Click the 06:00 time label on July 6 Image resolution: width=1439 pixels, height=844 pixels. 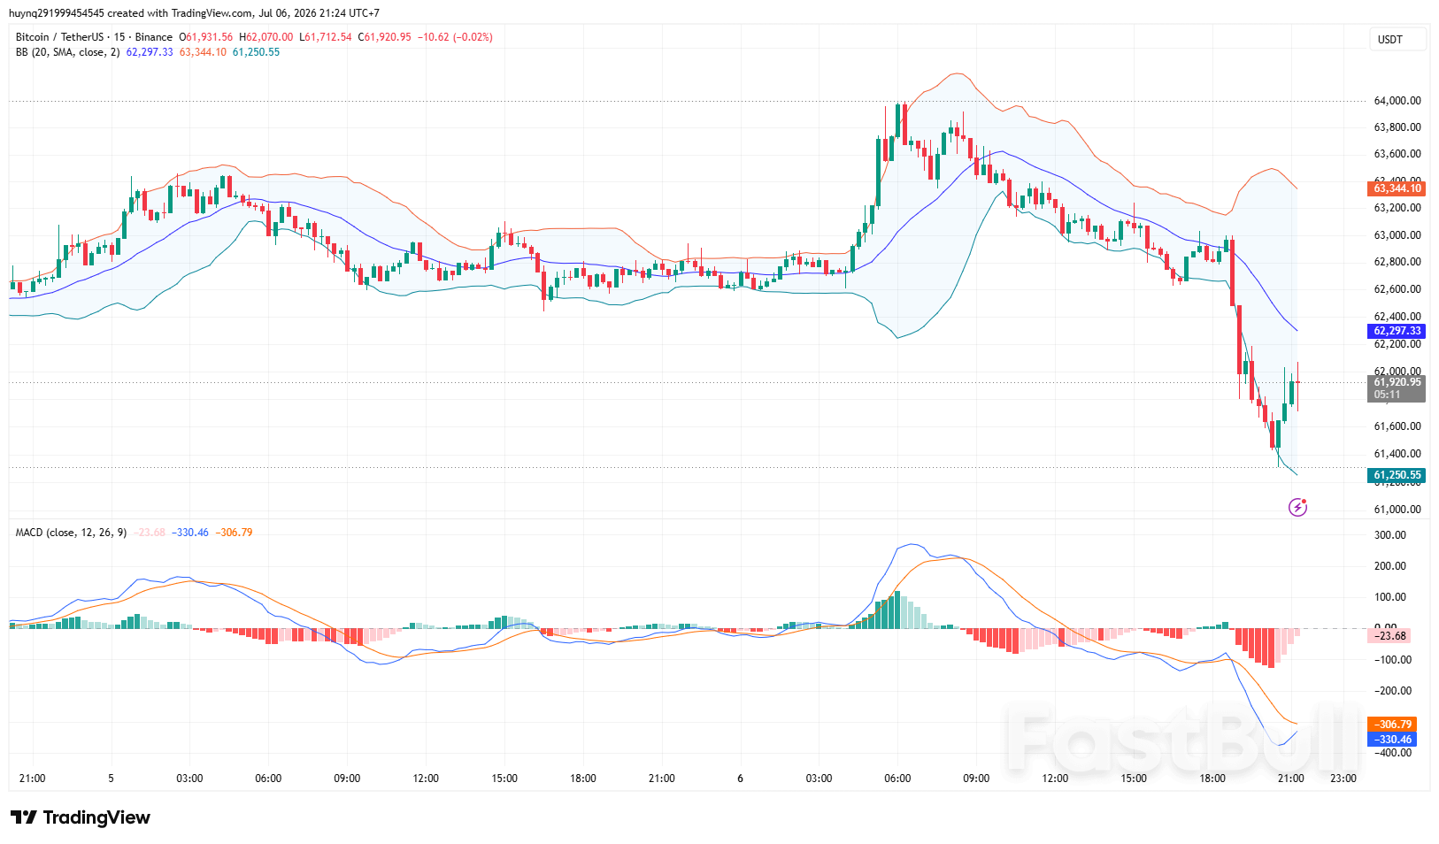(x=897, y=779)
